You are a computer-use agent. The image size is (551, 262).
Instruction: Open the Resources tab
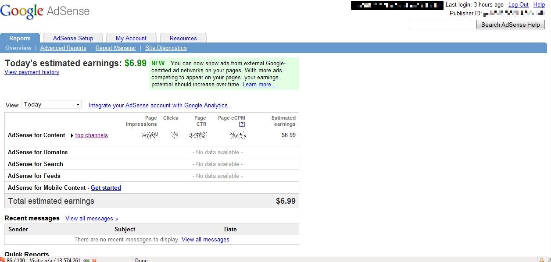pos(183,38)
